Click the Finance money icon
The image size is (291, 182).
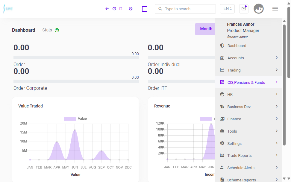(222, 119)
